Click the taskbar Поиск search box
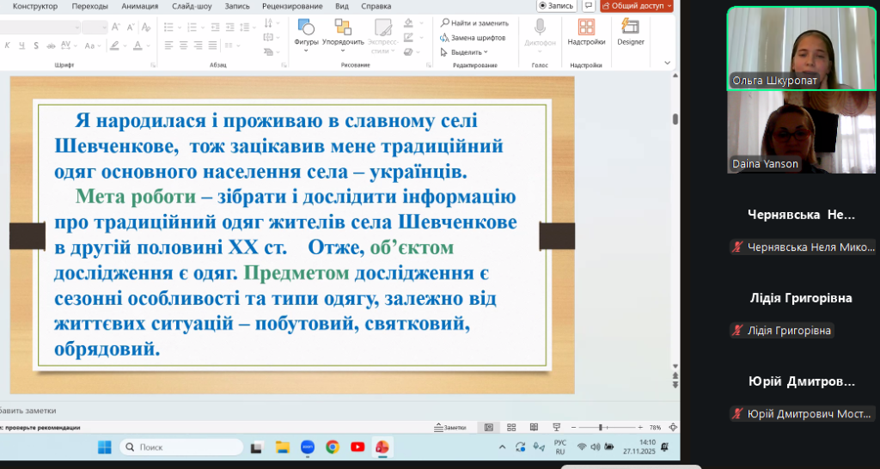 (180, 447)
